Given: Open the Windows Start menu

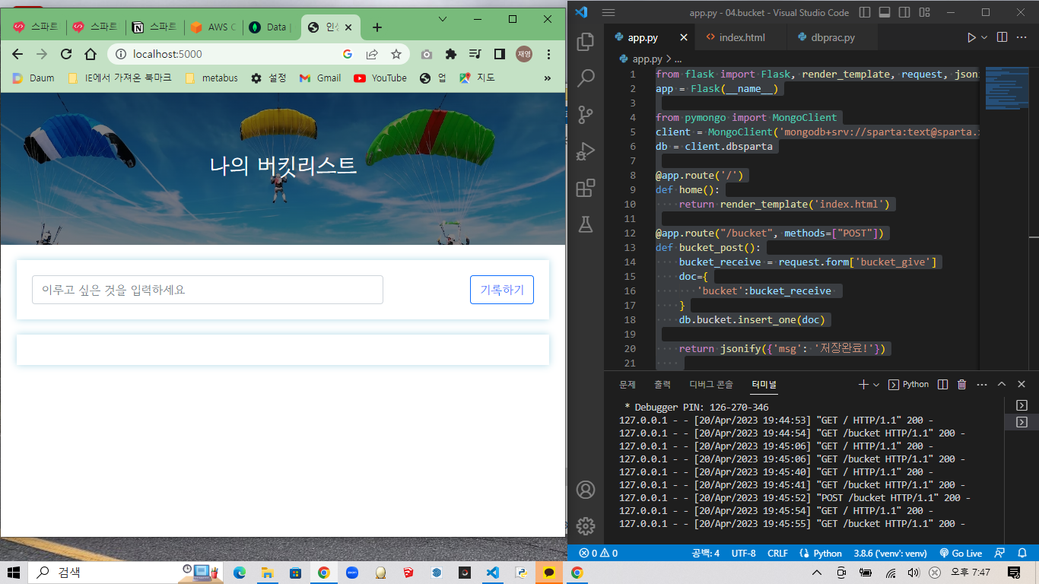Looking at the screenshot, I should coord(14,573).
